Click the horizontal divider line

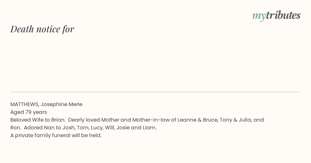pyautogui.click(x=155, y=92)
